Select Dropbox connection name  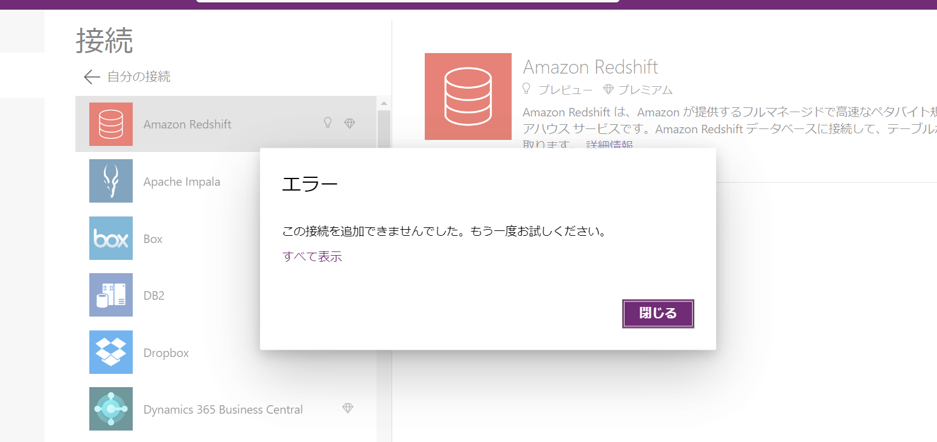[166, 353]
